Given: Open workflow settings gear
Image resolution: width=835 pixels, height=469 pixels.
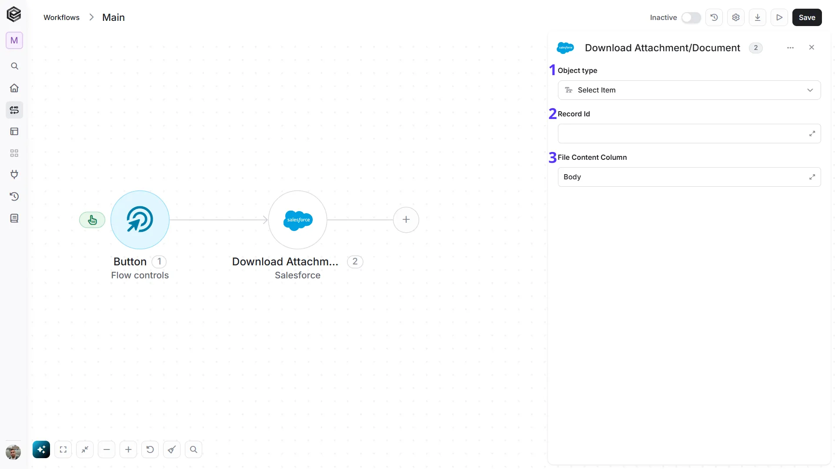Looking at the screenshot, I should [x=736, y=17].
